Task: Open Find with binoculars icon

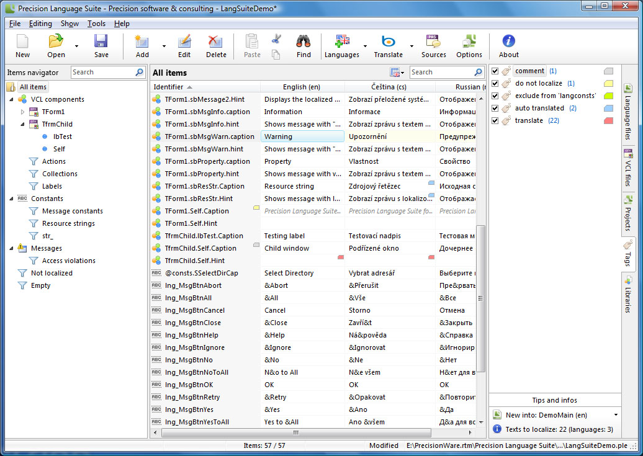Action: [x=304, y=42]
